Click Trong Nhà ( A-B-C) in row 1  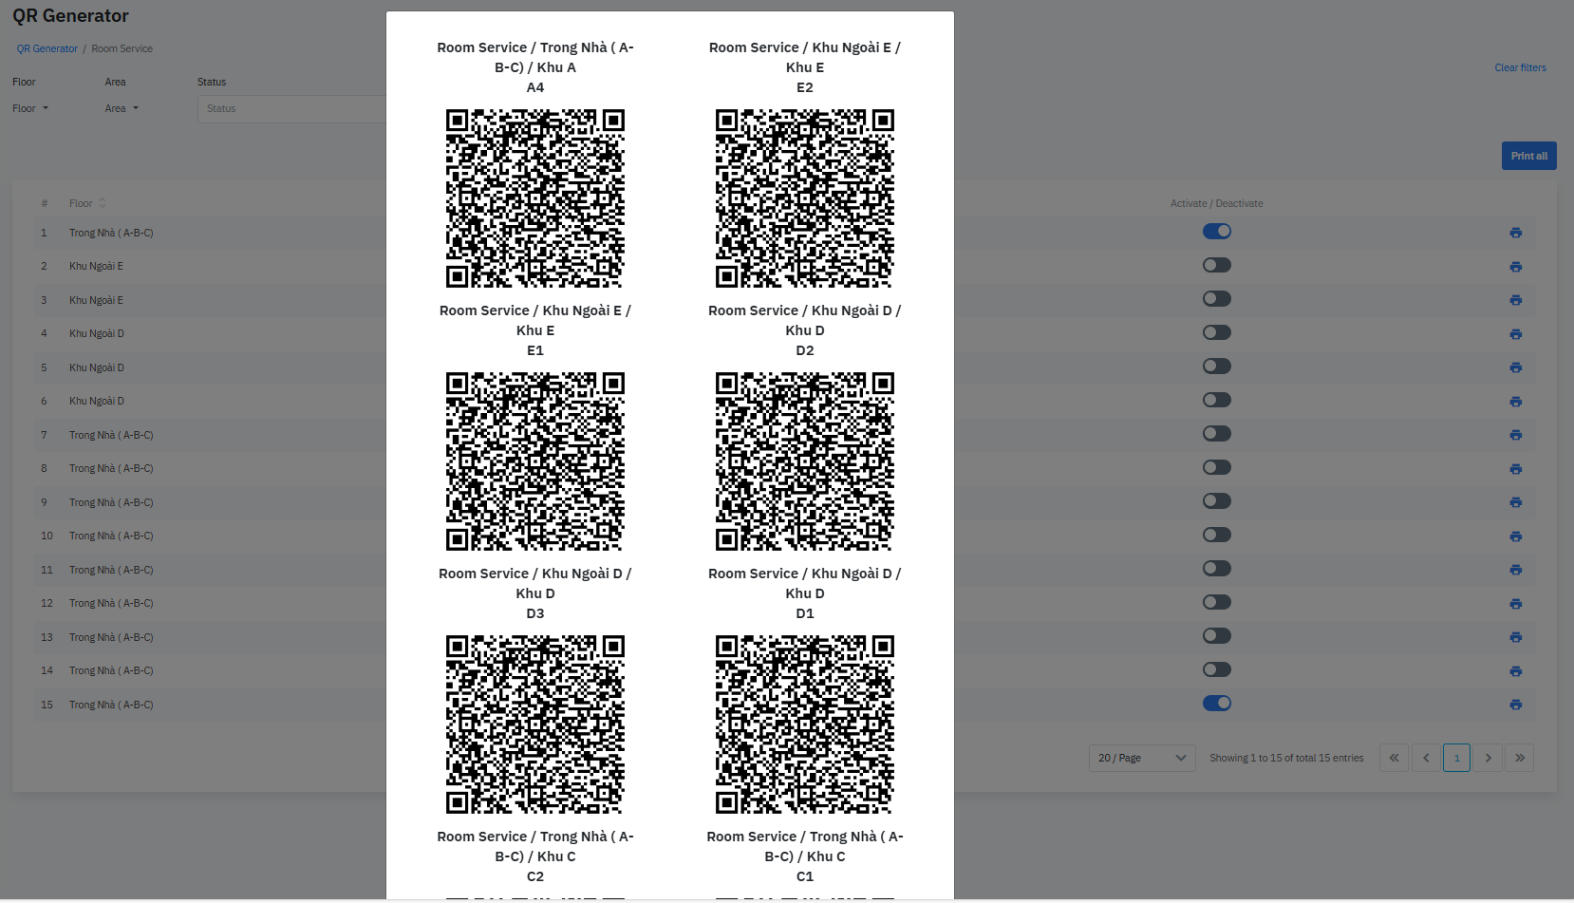111,233
